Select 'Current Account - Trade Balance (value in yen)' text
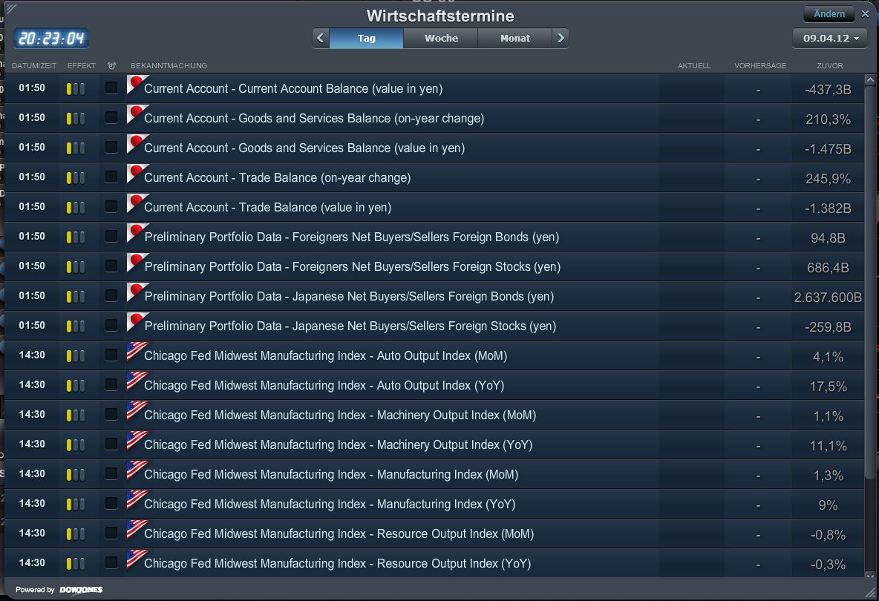879x601 pixels. coord(267,207)
